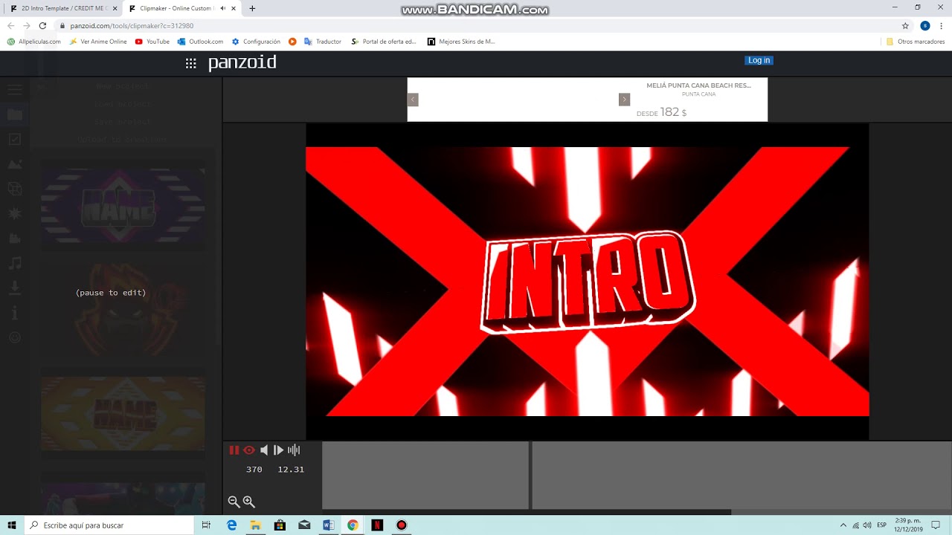Pause playback with the red pause button
The width and height of the screenshot is (952, 535).
[234, 450]
